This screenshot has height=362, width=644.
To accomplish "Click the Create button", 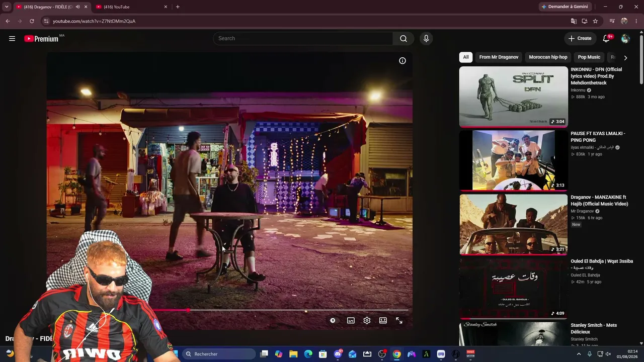I will click(580, 39).
